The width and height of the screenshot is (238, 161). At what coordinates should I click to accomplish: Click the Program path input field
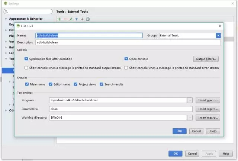point(118,100)
